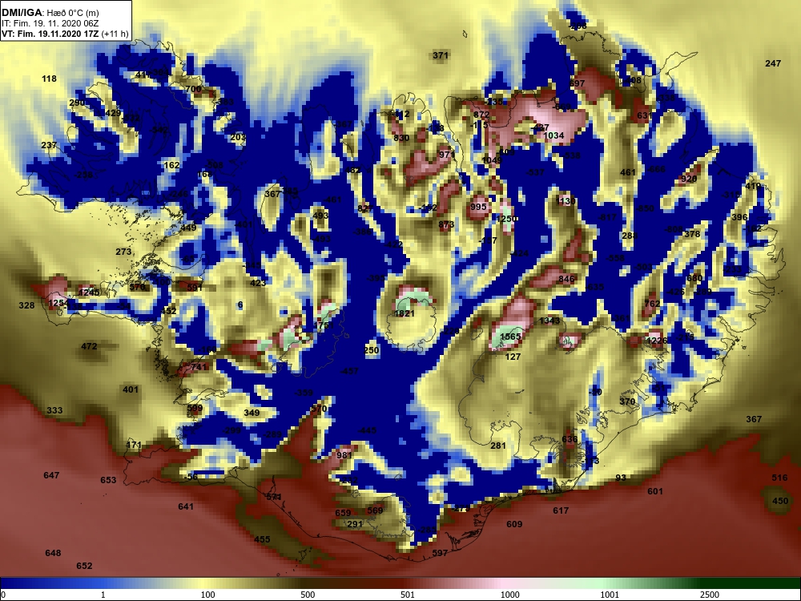Click the map value '455'
This screenshot has height=601, width=801.
[262, 539]
